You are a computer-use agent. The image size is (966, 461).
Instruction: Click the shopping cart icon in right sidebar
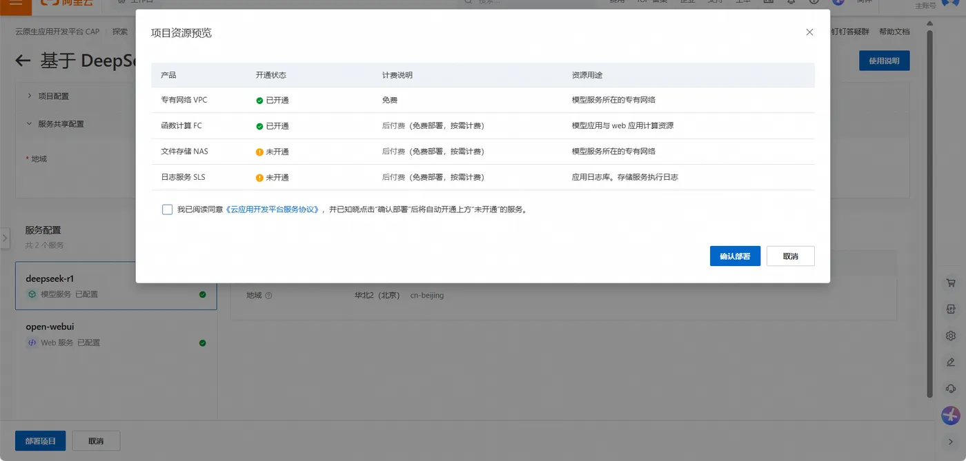click(x=951, y=283)
